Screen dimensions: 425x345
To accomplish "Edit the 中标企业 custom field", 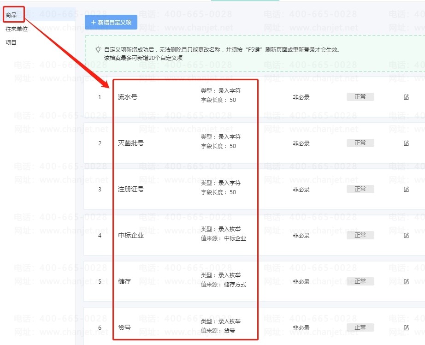I will pyautogui.click(x=406, y=235).
